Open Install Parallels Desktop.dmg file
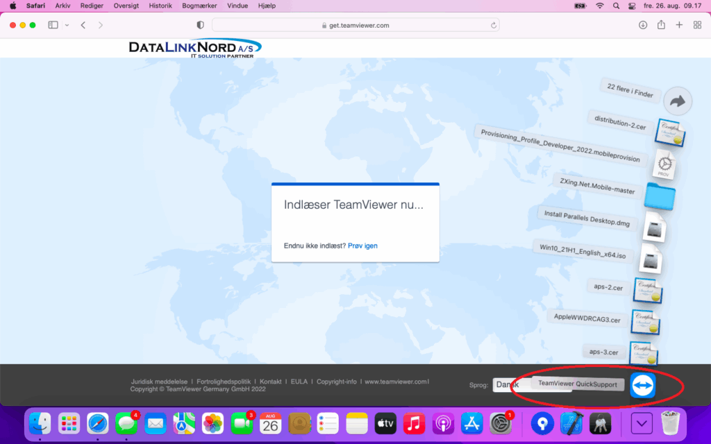This screenshot has height=444, width=711. [x=653, y=227]
